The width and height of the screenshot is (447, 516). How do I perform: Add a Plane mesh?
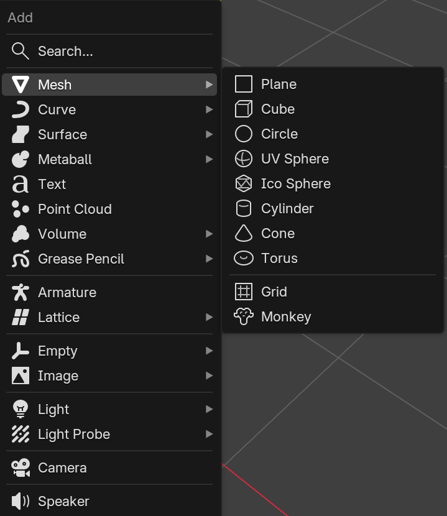[x=279, y=84]
